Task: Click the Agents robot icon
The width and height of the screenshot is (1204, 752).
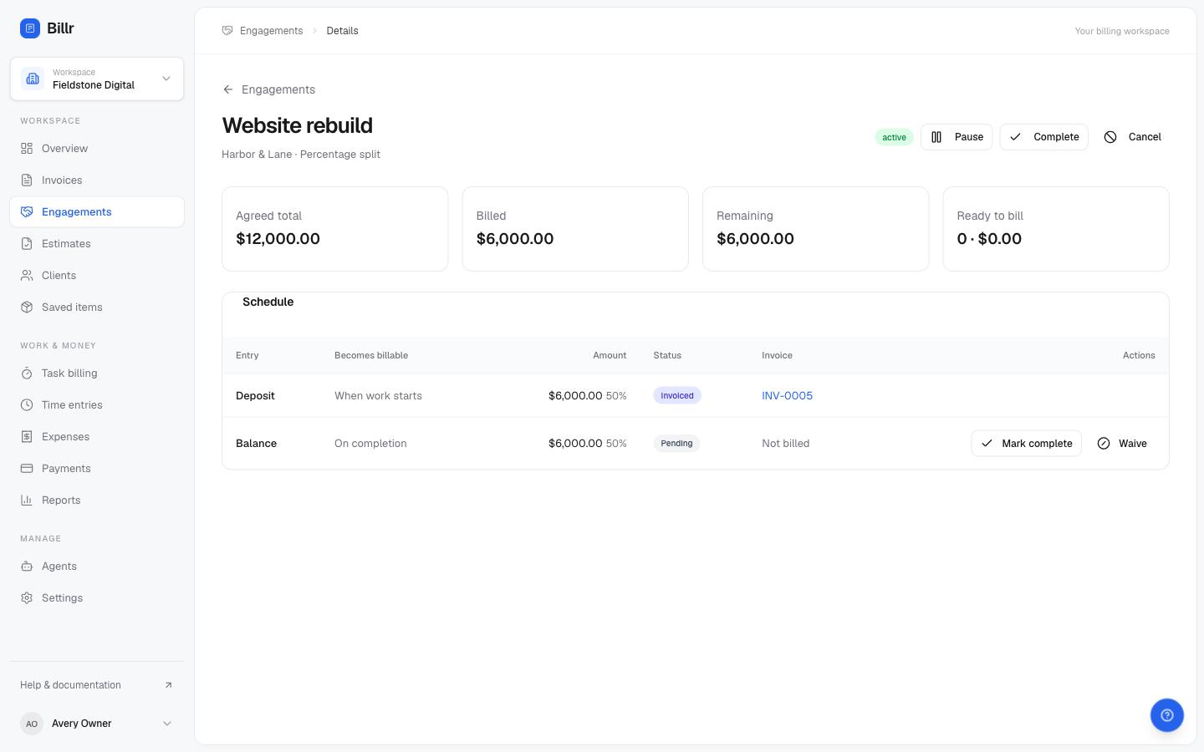Action: pos(27,567)
